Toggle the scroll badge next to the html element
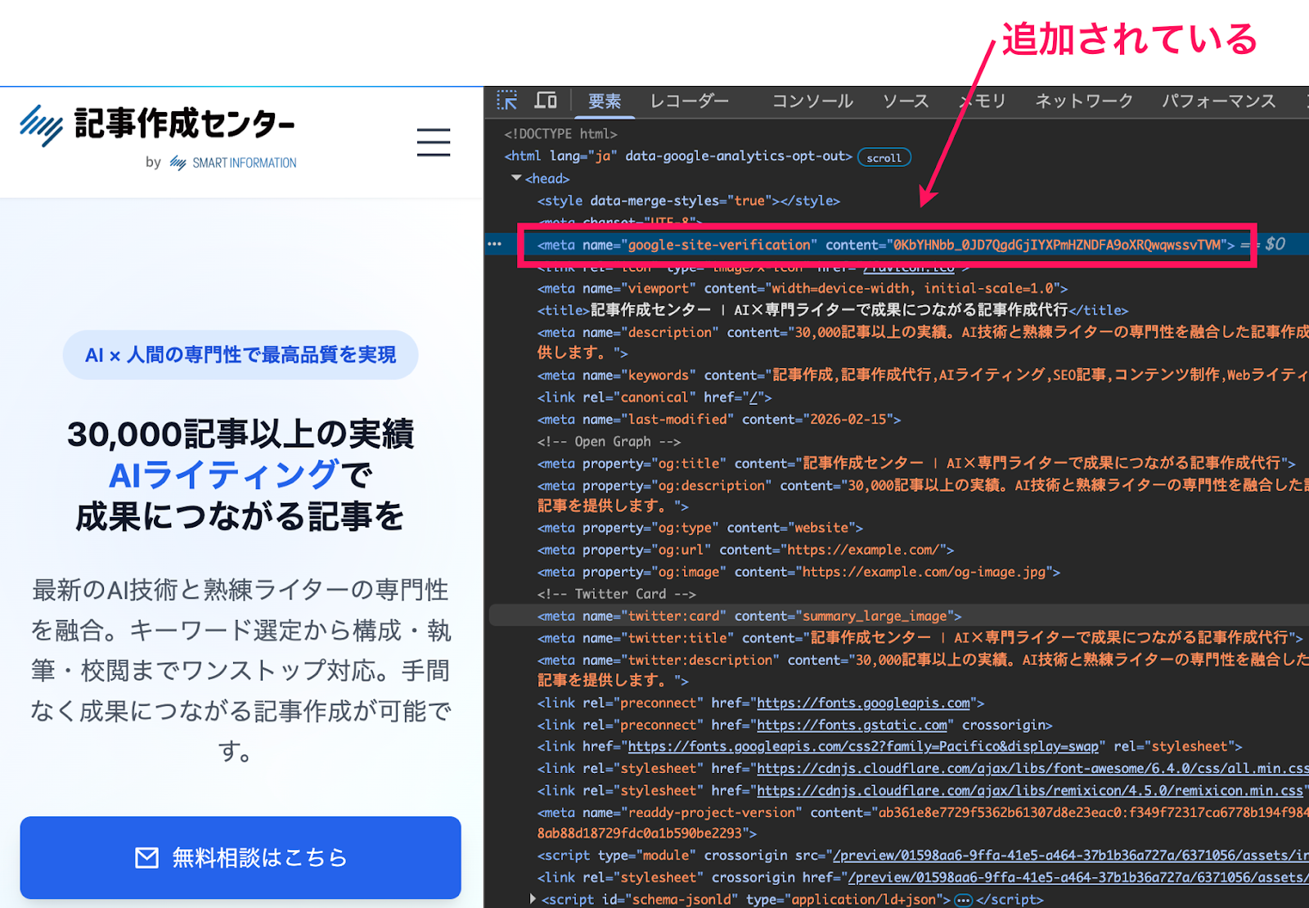 point(884,157)
